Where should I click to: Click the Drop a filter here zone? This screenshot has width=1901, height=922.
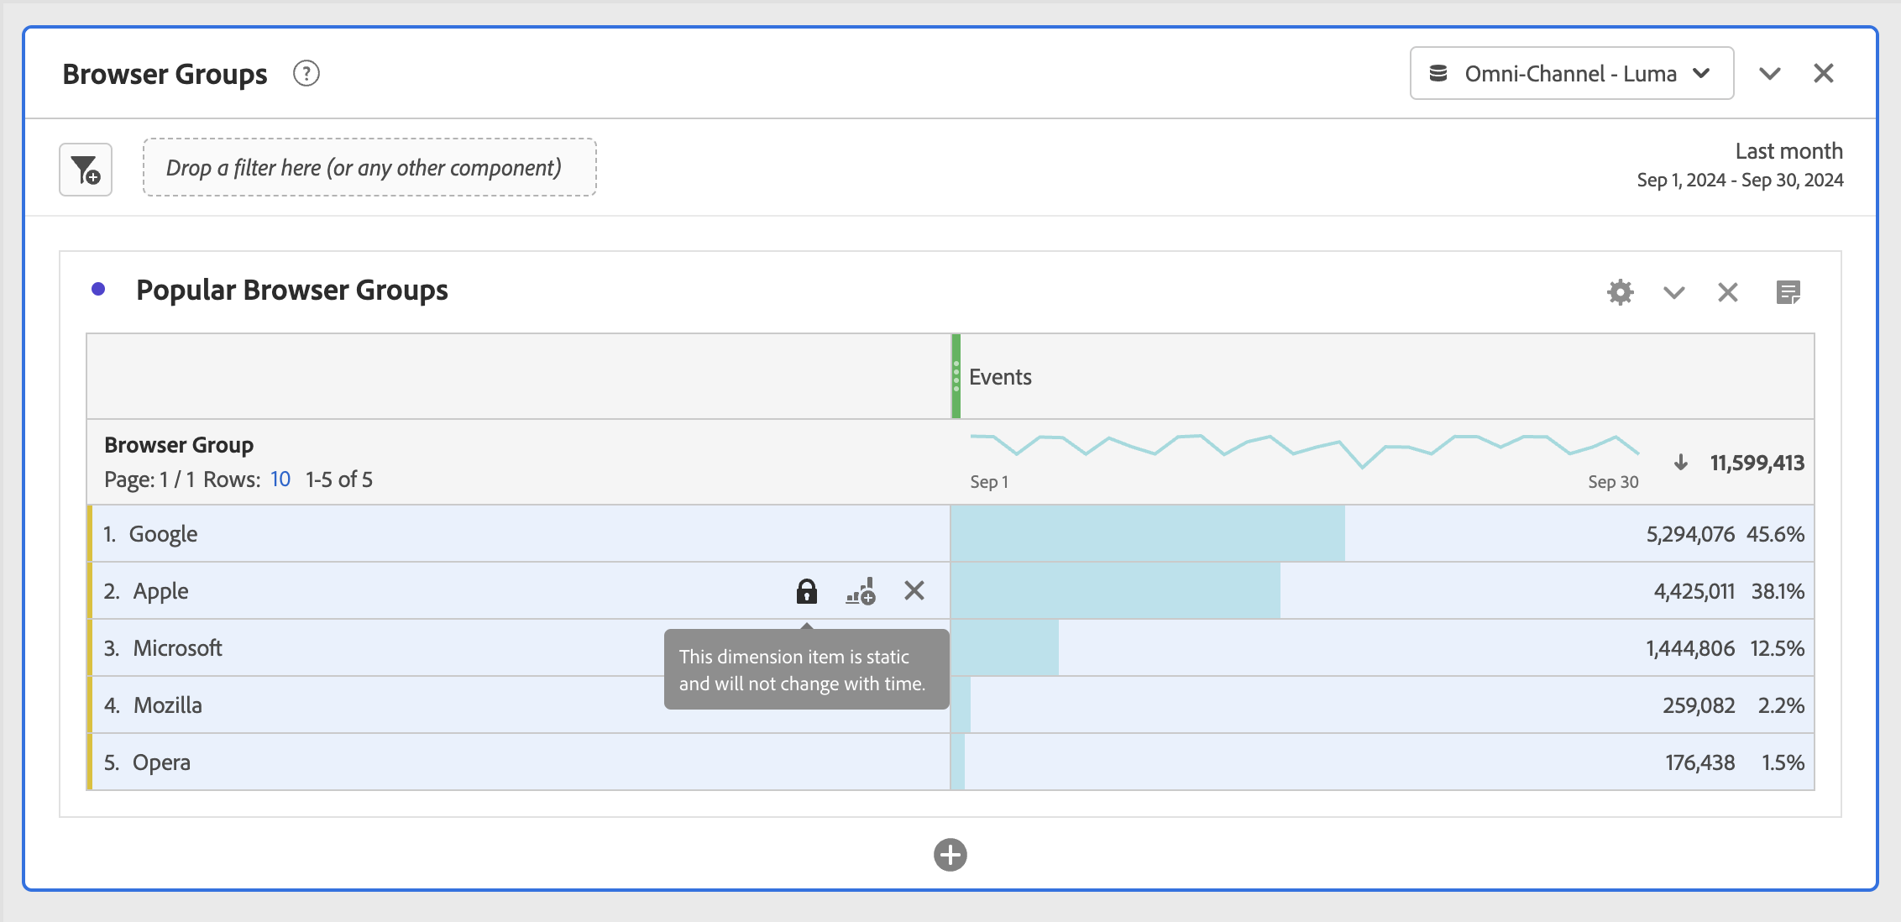click(369, 168)
